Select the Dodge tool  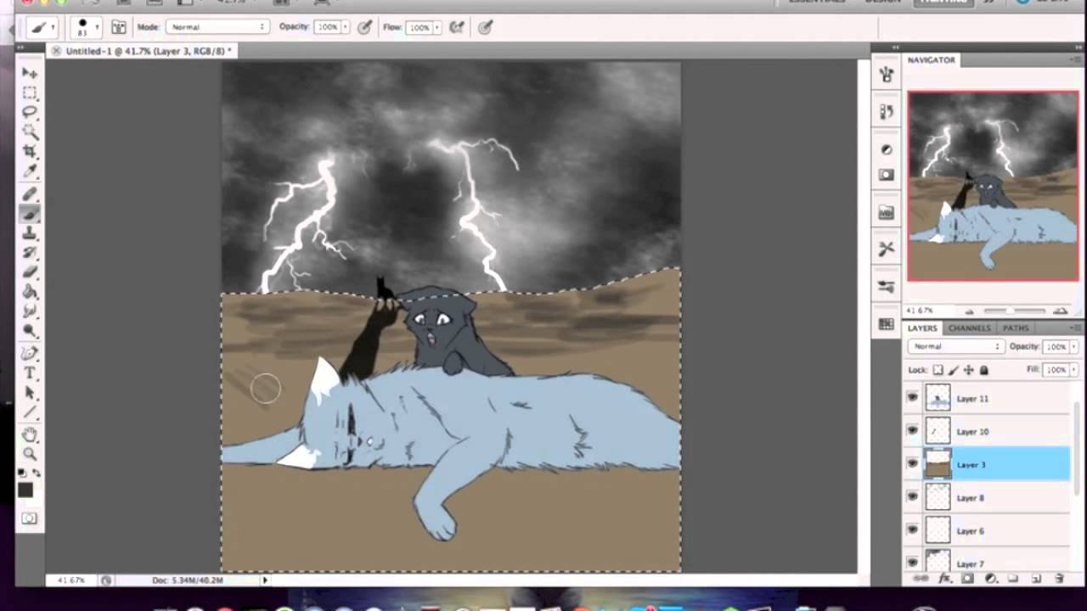30,331
